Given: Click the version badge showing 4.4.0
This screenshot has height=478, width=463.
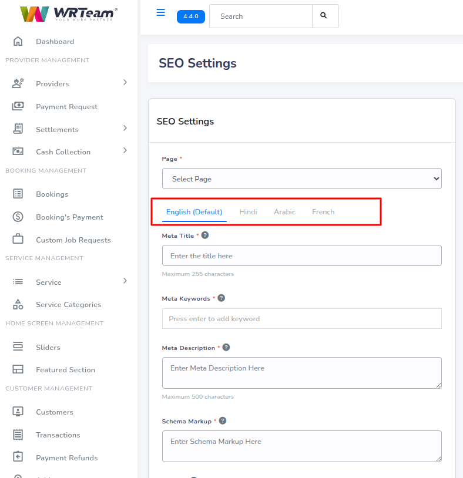Looking at the screenshot, I should point(190,16).
